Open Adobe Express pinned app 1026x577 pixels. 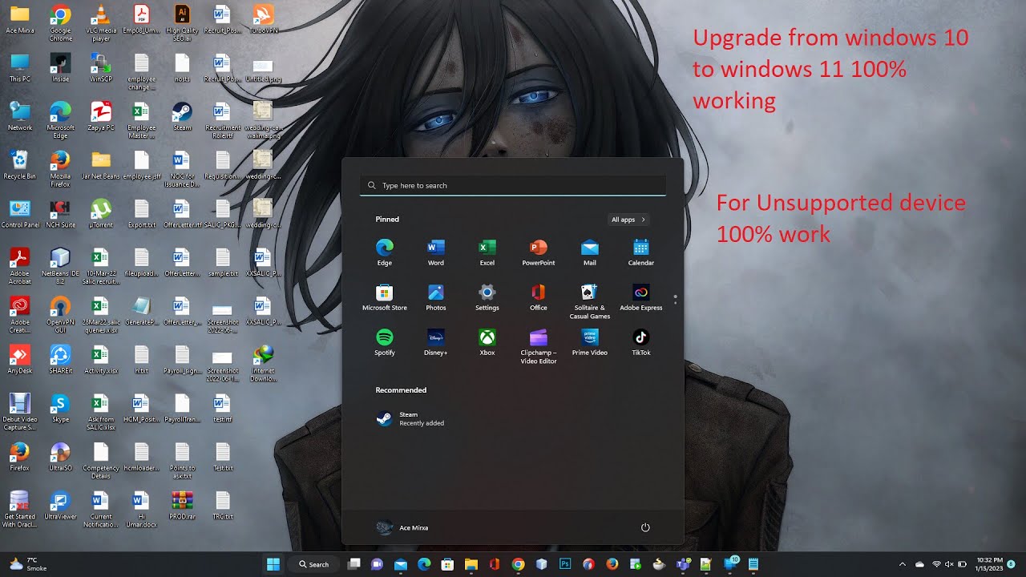[x=641, y=297]
